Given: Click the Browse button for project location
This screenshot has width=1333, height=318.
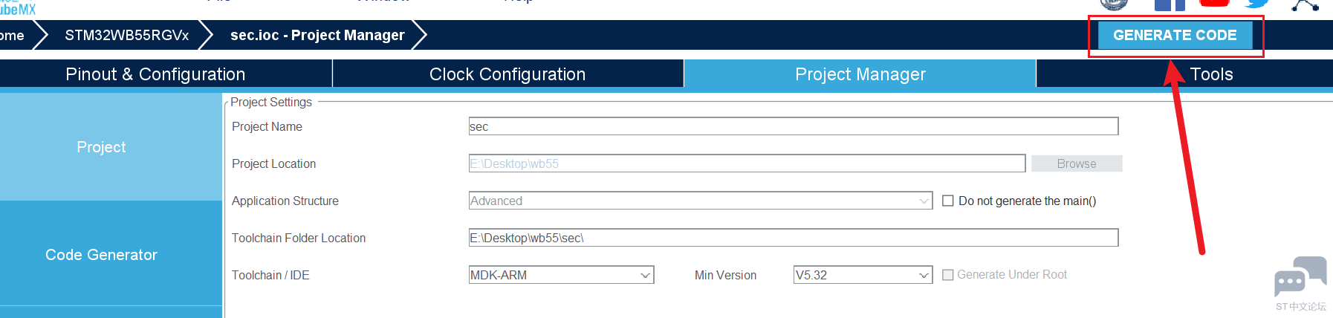Looking at the screenshot, I should [x=1076, y=163].
